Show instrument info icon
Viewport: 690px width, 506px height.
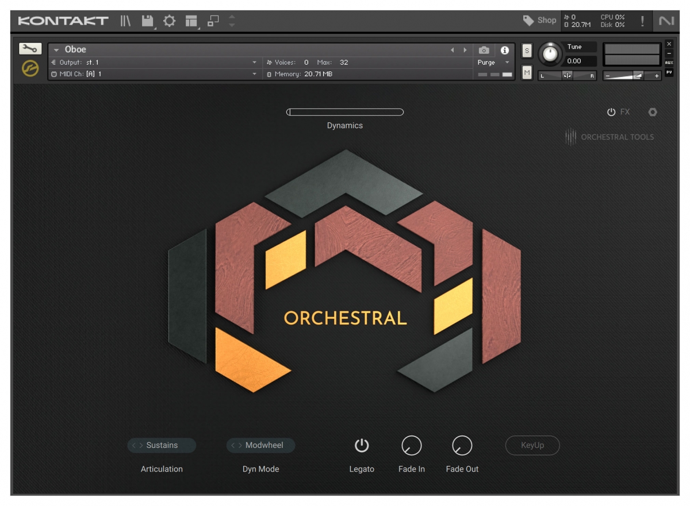505,50
